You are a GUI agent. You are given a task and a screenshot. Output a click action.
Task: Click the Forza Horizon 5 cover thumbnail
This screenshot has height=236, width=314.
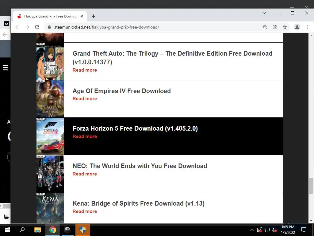(x=50, y=136)
